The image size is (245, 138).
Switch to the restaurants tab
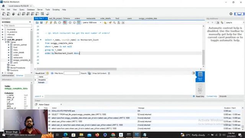tap(91, 18)
